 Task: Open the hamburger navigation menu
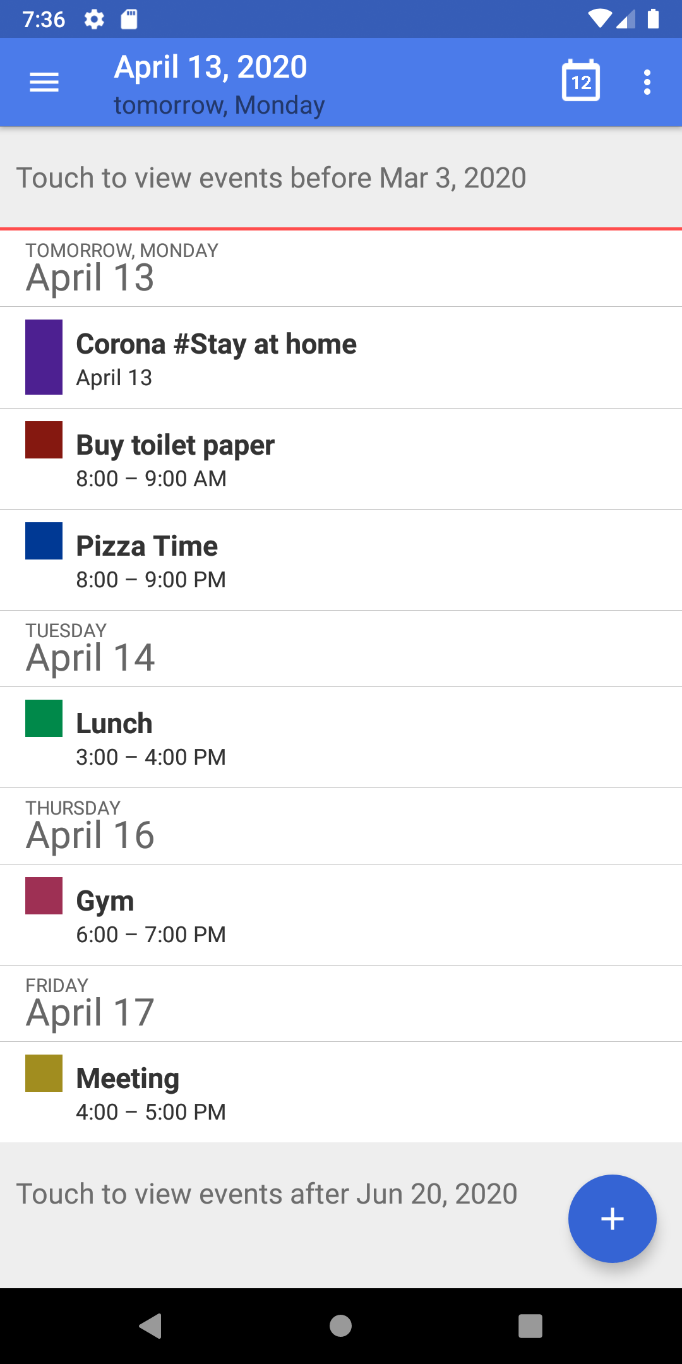44,82
